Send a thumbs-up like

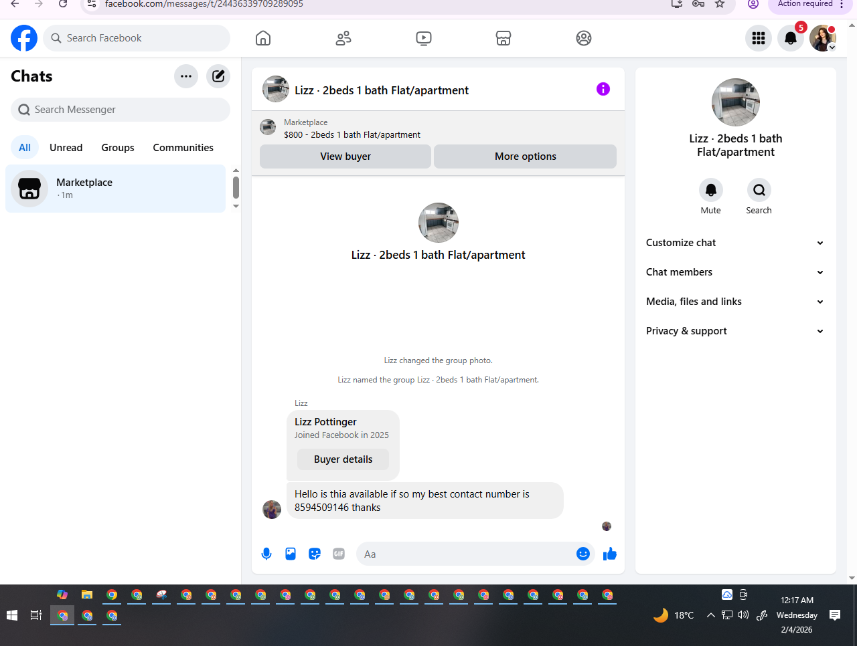[610, 554]
